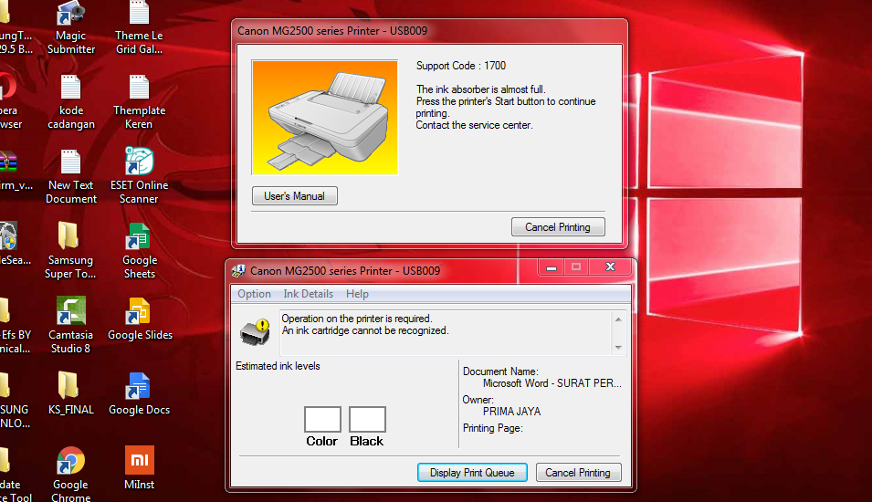Viewport: 872px width, 502px height.
Task: Minimize the printer status monitor window
Action: click(552, 267)
